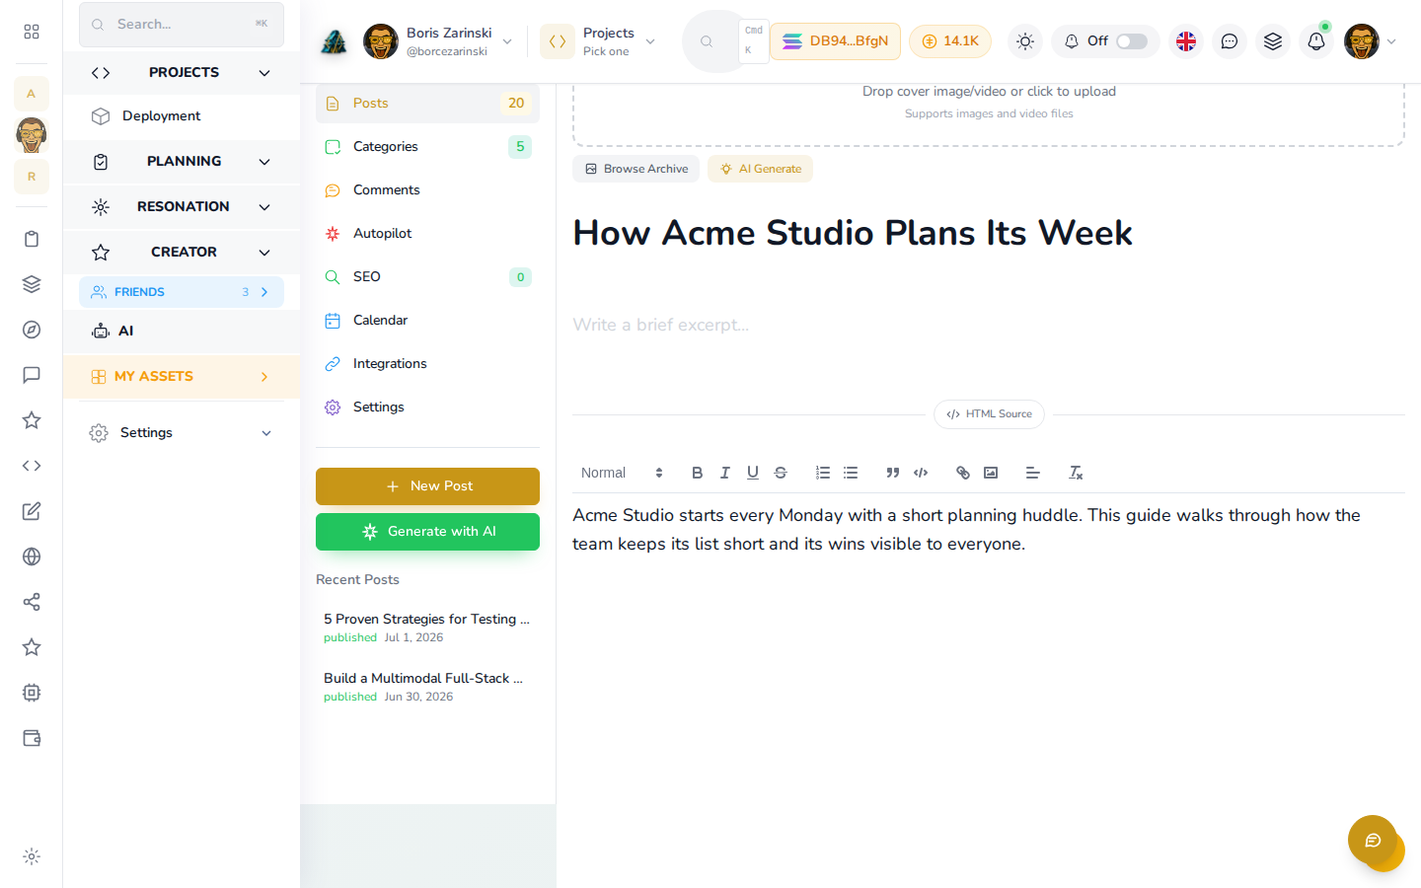Click the search input in the sidebar

click(x=182, y=25)
